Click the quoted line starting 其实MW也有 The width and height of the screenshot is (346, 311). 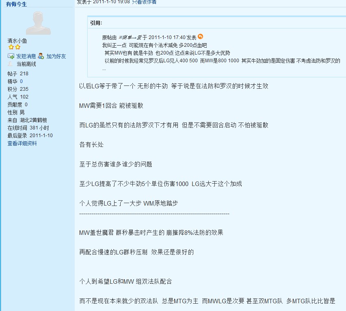pos(167,53)
